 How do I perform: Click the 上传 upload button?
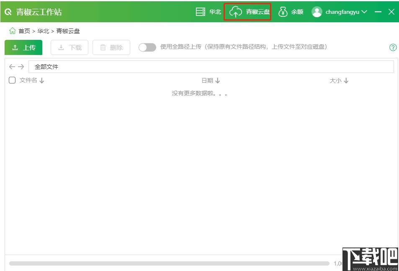(23, 47)
